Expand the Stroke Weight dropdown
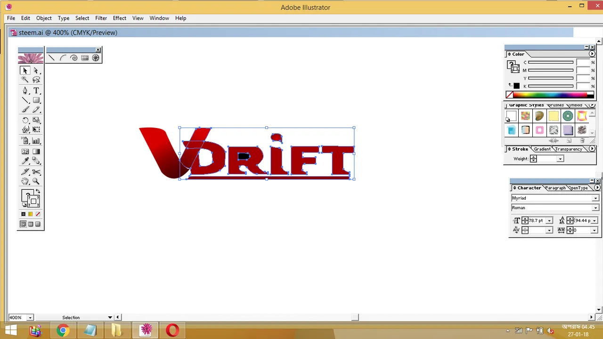Screen dimensions: 603x339 coord(560,159)
